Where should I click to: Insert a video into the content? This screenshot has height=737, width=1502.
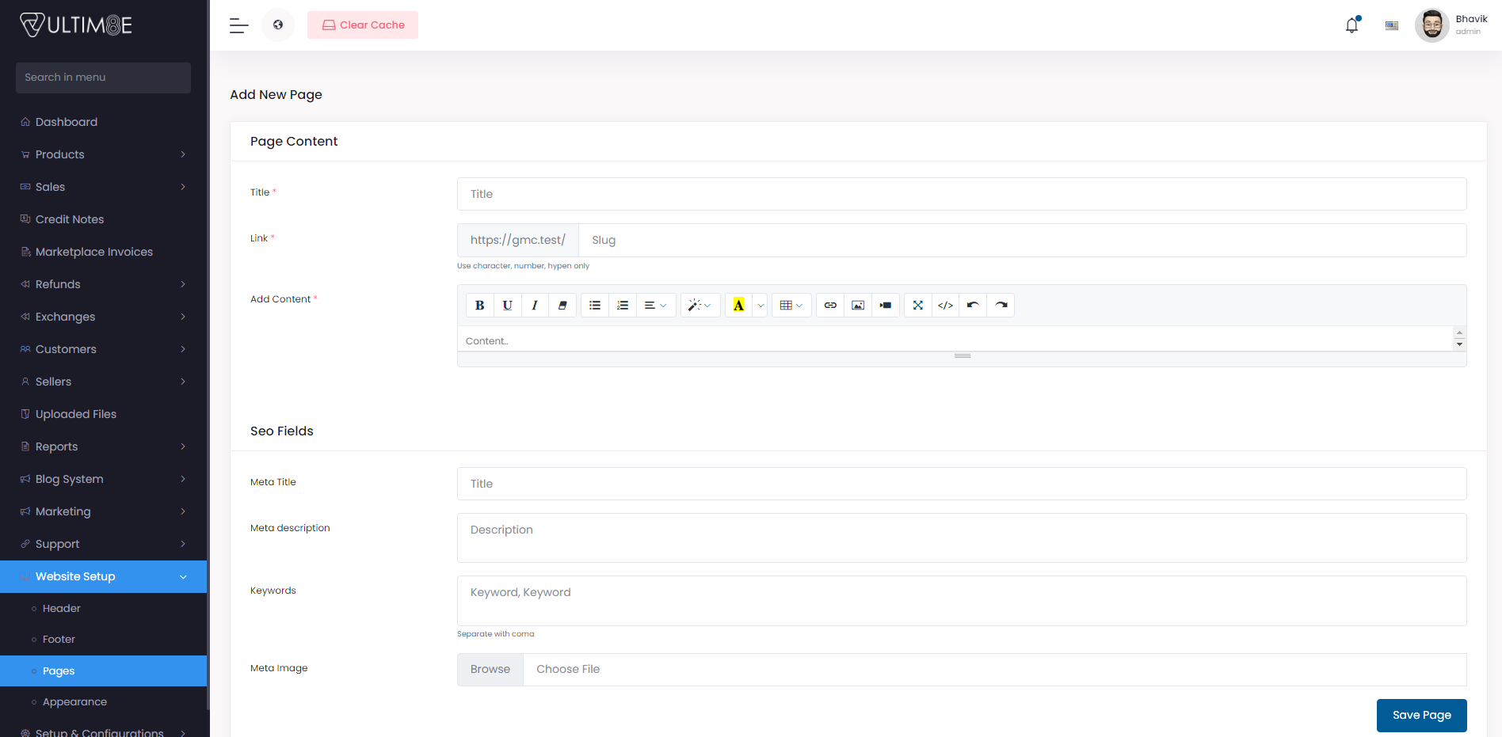pyautogui.click(x=885, y=305)
